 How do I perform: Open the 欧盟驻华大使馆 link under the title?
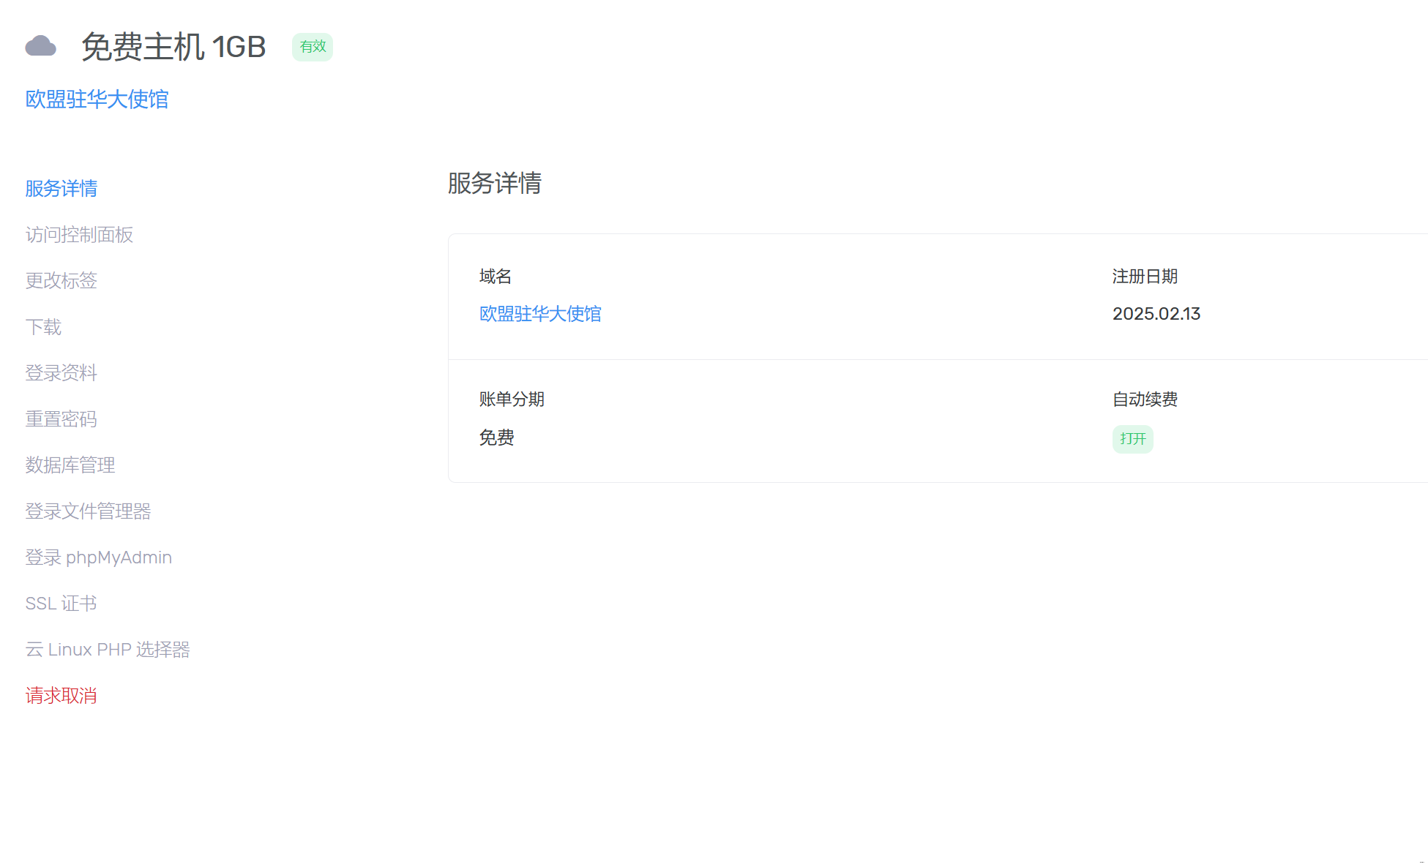[x=97, y=100]
